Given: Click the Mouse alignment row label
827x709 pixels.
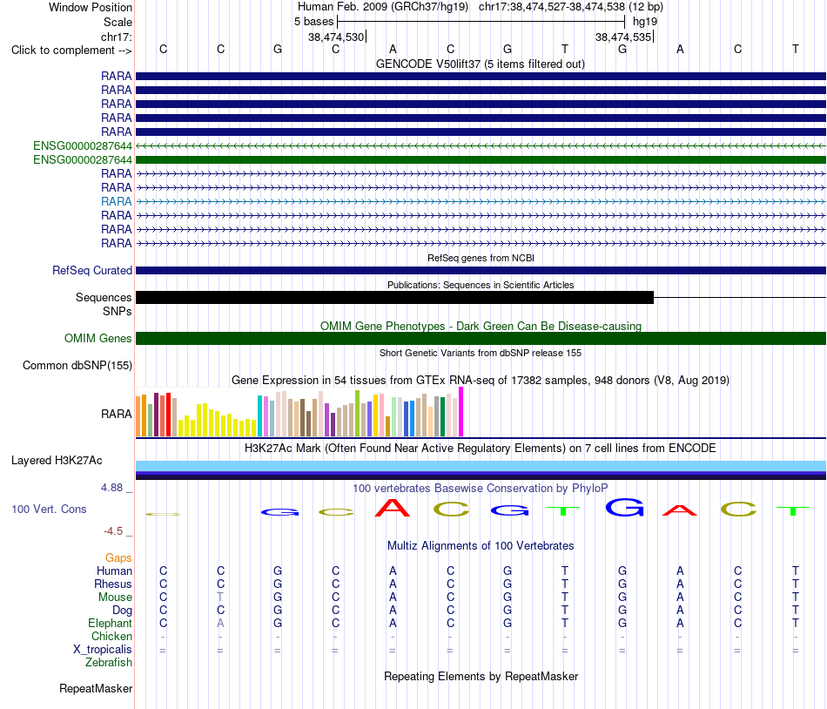Looking at the screenshot, I should (x=115, y=598).
